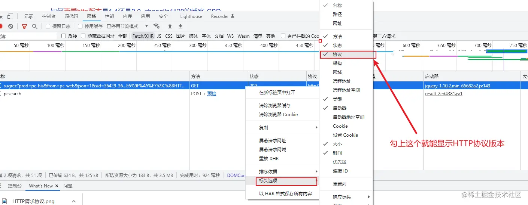Choose 在新标签页中打开 from the context menu

282,92
